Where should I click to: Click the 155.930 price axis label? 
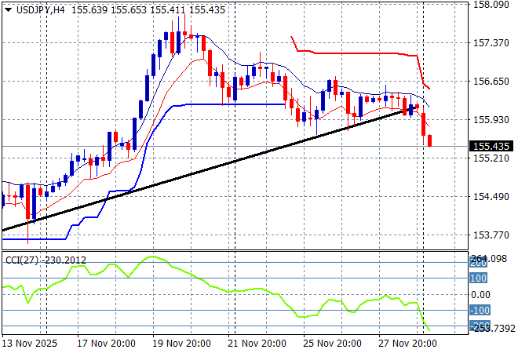(491, 119)
